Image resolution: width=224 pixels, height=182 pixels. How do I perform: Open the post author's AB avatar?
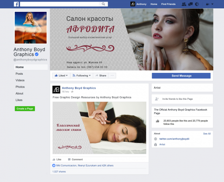pyautogui.click(x=56, y=89)
